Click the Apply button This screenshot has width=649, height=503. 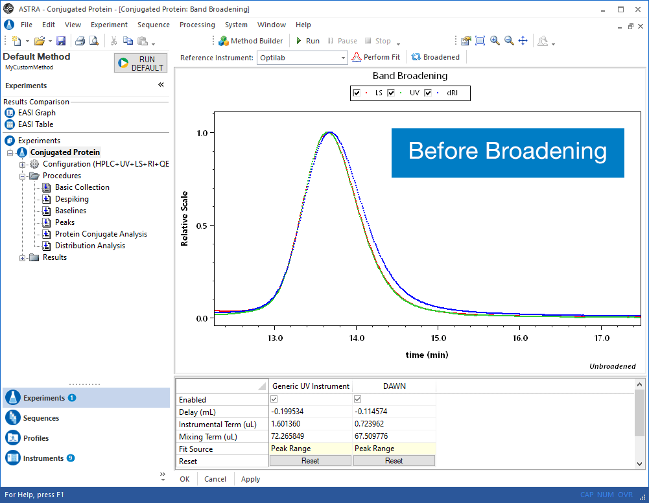250,479
